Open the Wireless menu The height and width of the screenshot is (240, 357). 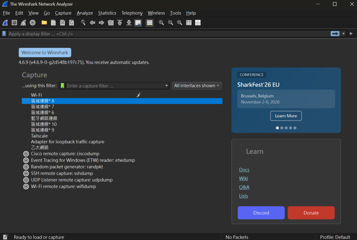pos(156,13)
